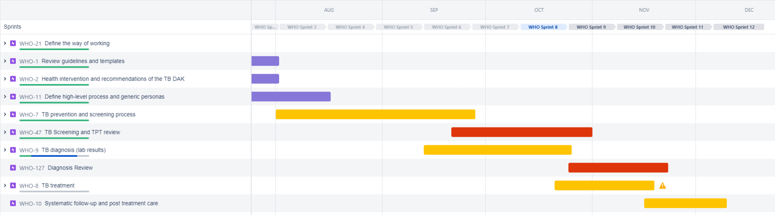Click the epic icon for WHO-10
Image resolution: width=775 pixels, height=215 pixels.
pyautogui.click(x=13, y=203)
